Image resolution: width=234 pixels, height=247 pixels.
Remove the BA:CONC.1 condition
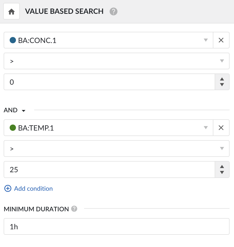coord(221,40)
